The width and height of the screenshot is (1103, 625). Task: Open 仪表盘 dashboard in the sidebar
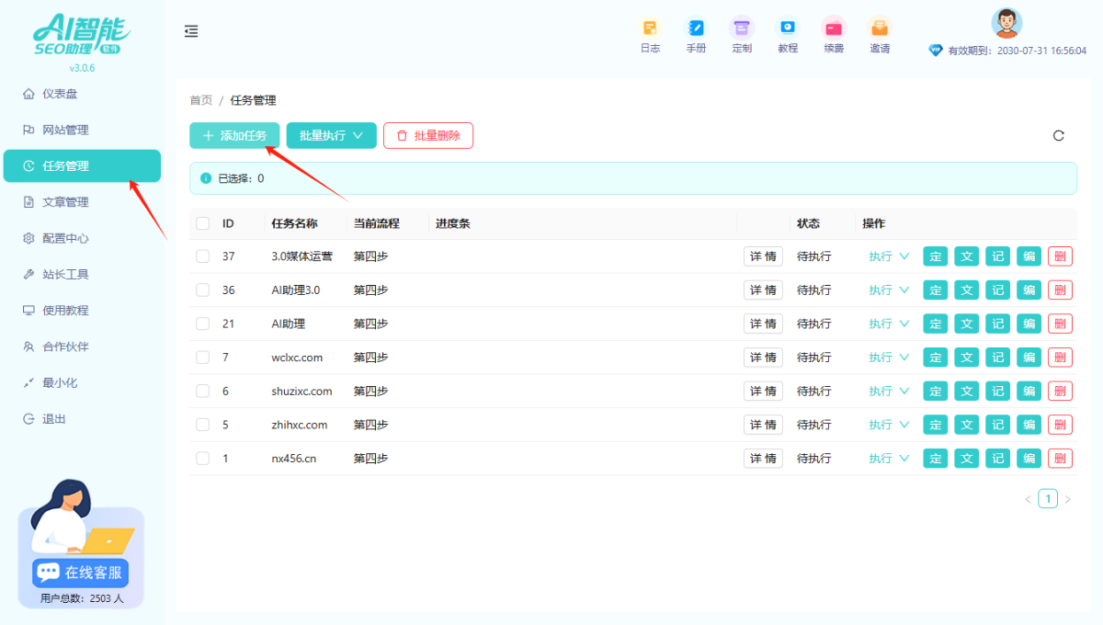coord(82,94)
